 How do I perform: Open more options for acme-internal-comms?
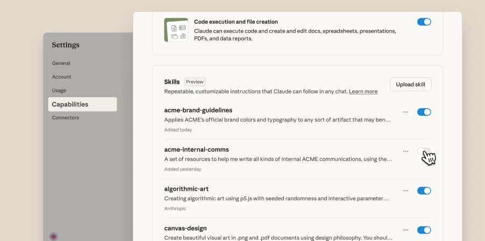(405, 151)
